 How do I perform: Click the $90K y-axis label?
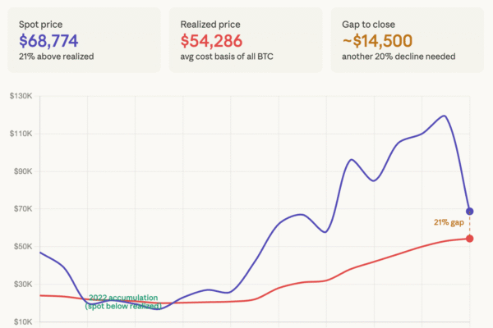point(22,172)
